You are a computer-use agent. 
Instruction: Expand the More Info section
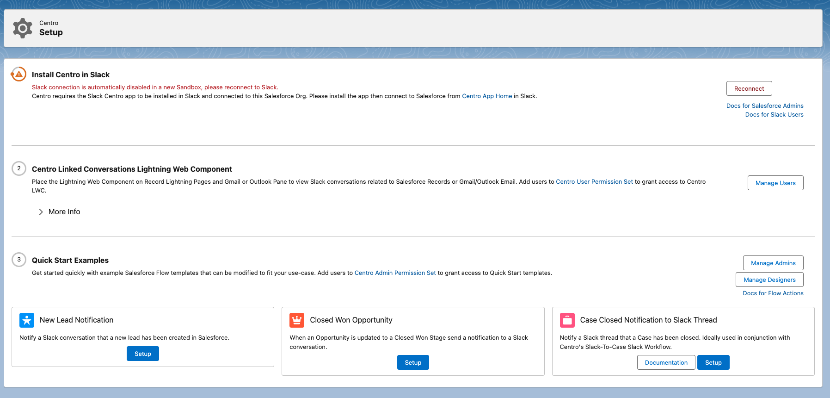tap(59, 211)
